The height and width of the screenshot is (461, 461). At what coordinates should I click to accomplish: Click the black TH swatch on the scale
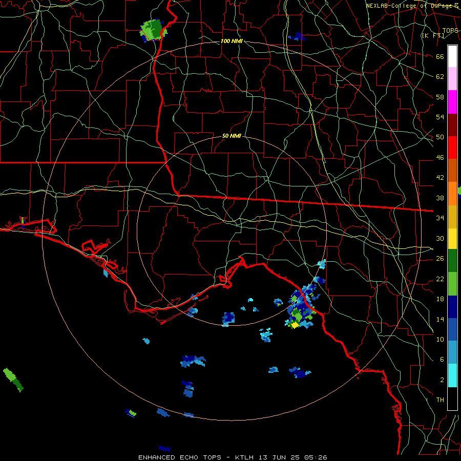pyautogui.click(x=452, y=399)
